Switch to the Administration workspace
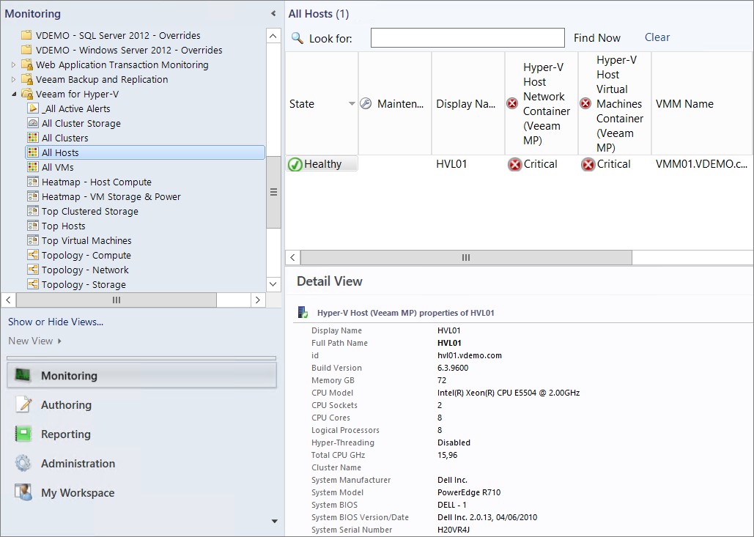The height and width of the screenshot is (537, 754). pyautogui.click(x=142, y=464)
